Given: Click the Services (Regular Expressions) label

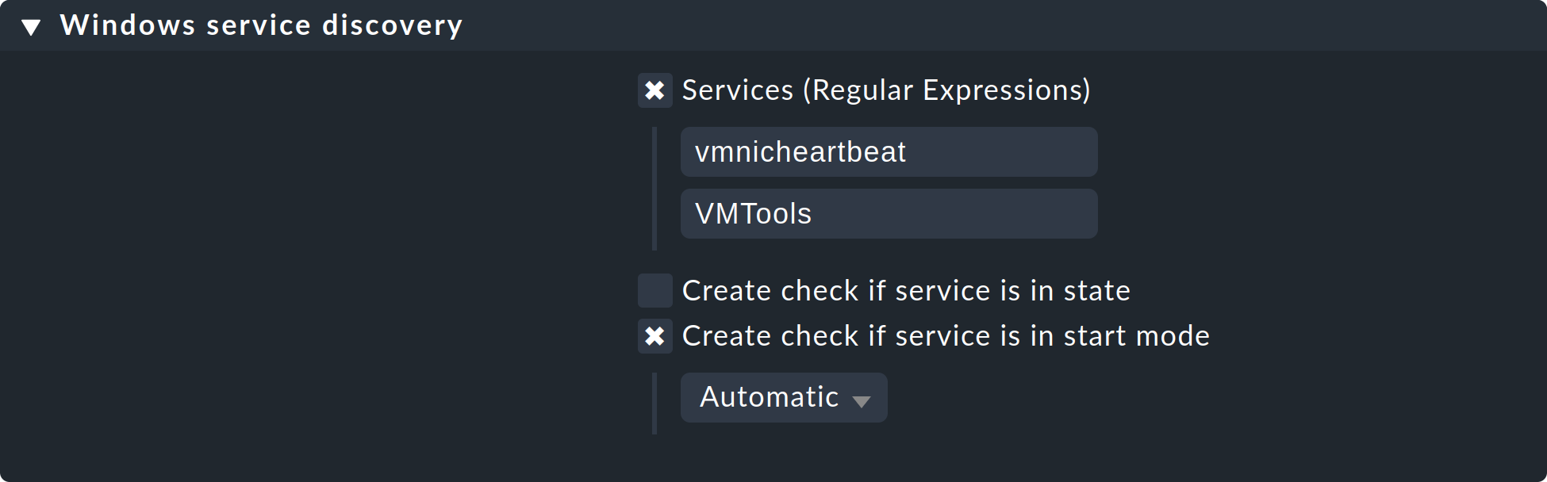Looking at the screenshot, I should [887, 90].
